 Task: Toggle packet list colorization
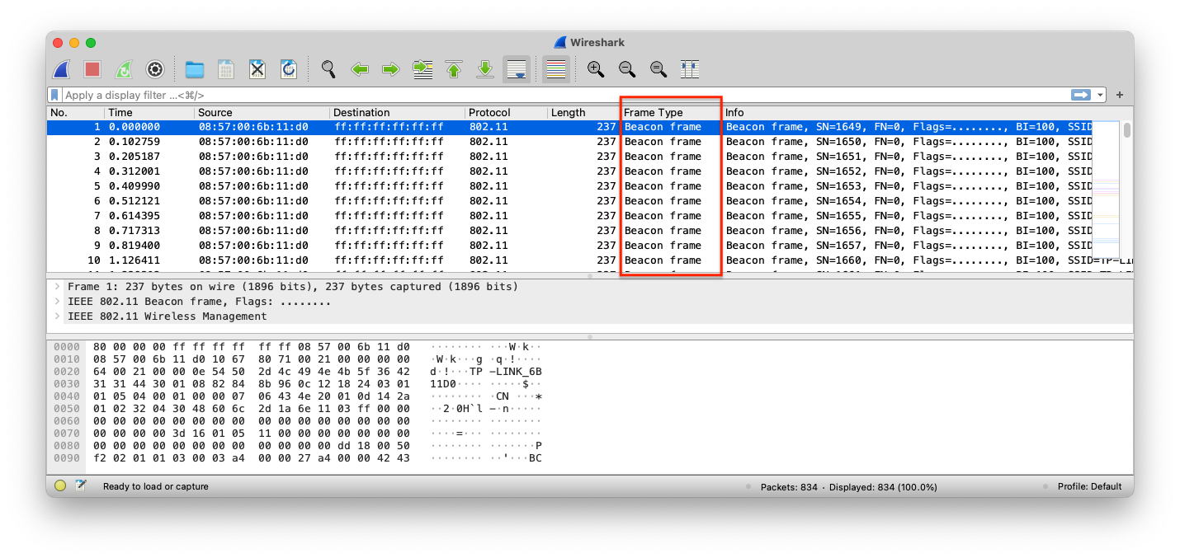[x=556, y=69]
